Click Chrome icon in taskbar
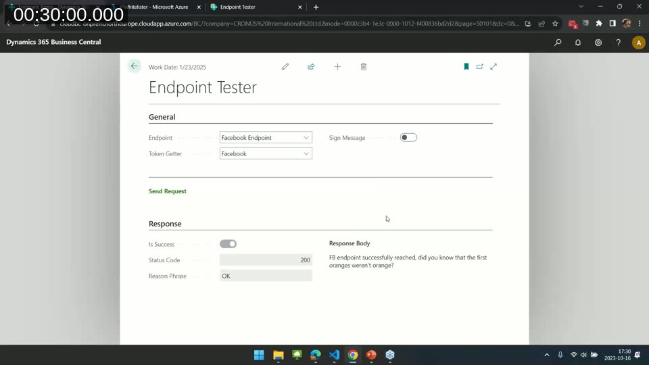The height and width of the screenshot is (365, 649). [x=353, y=355]
